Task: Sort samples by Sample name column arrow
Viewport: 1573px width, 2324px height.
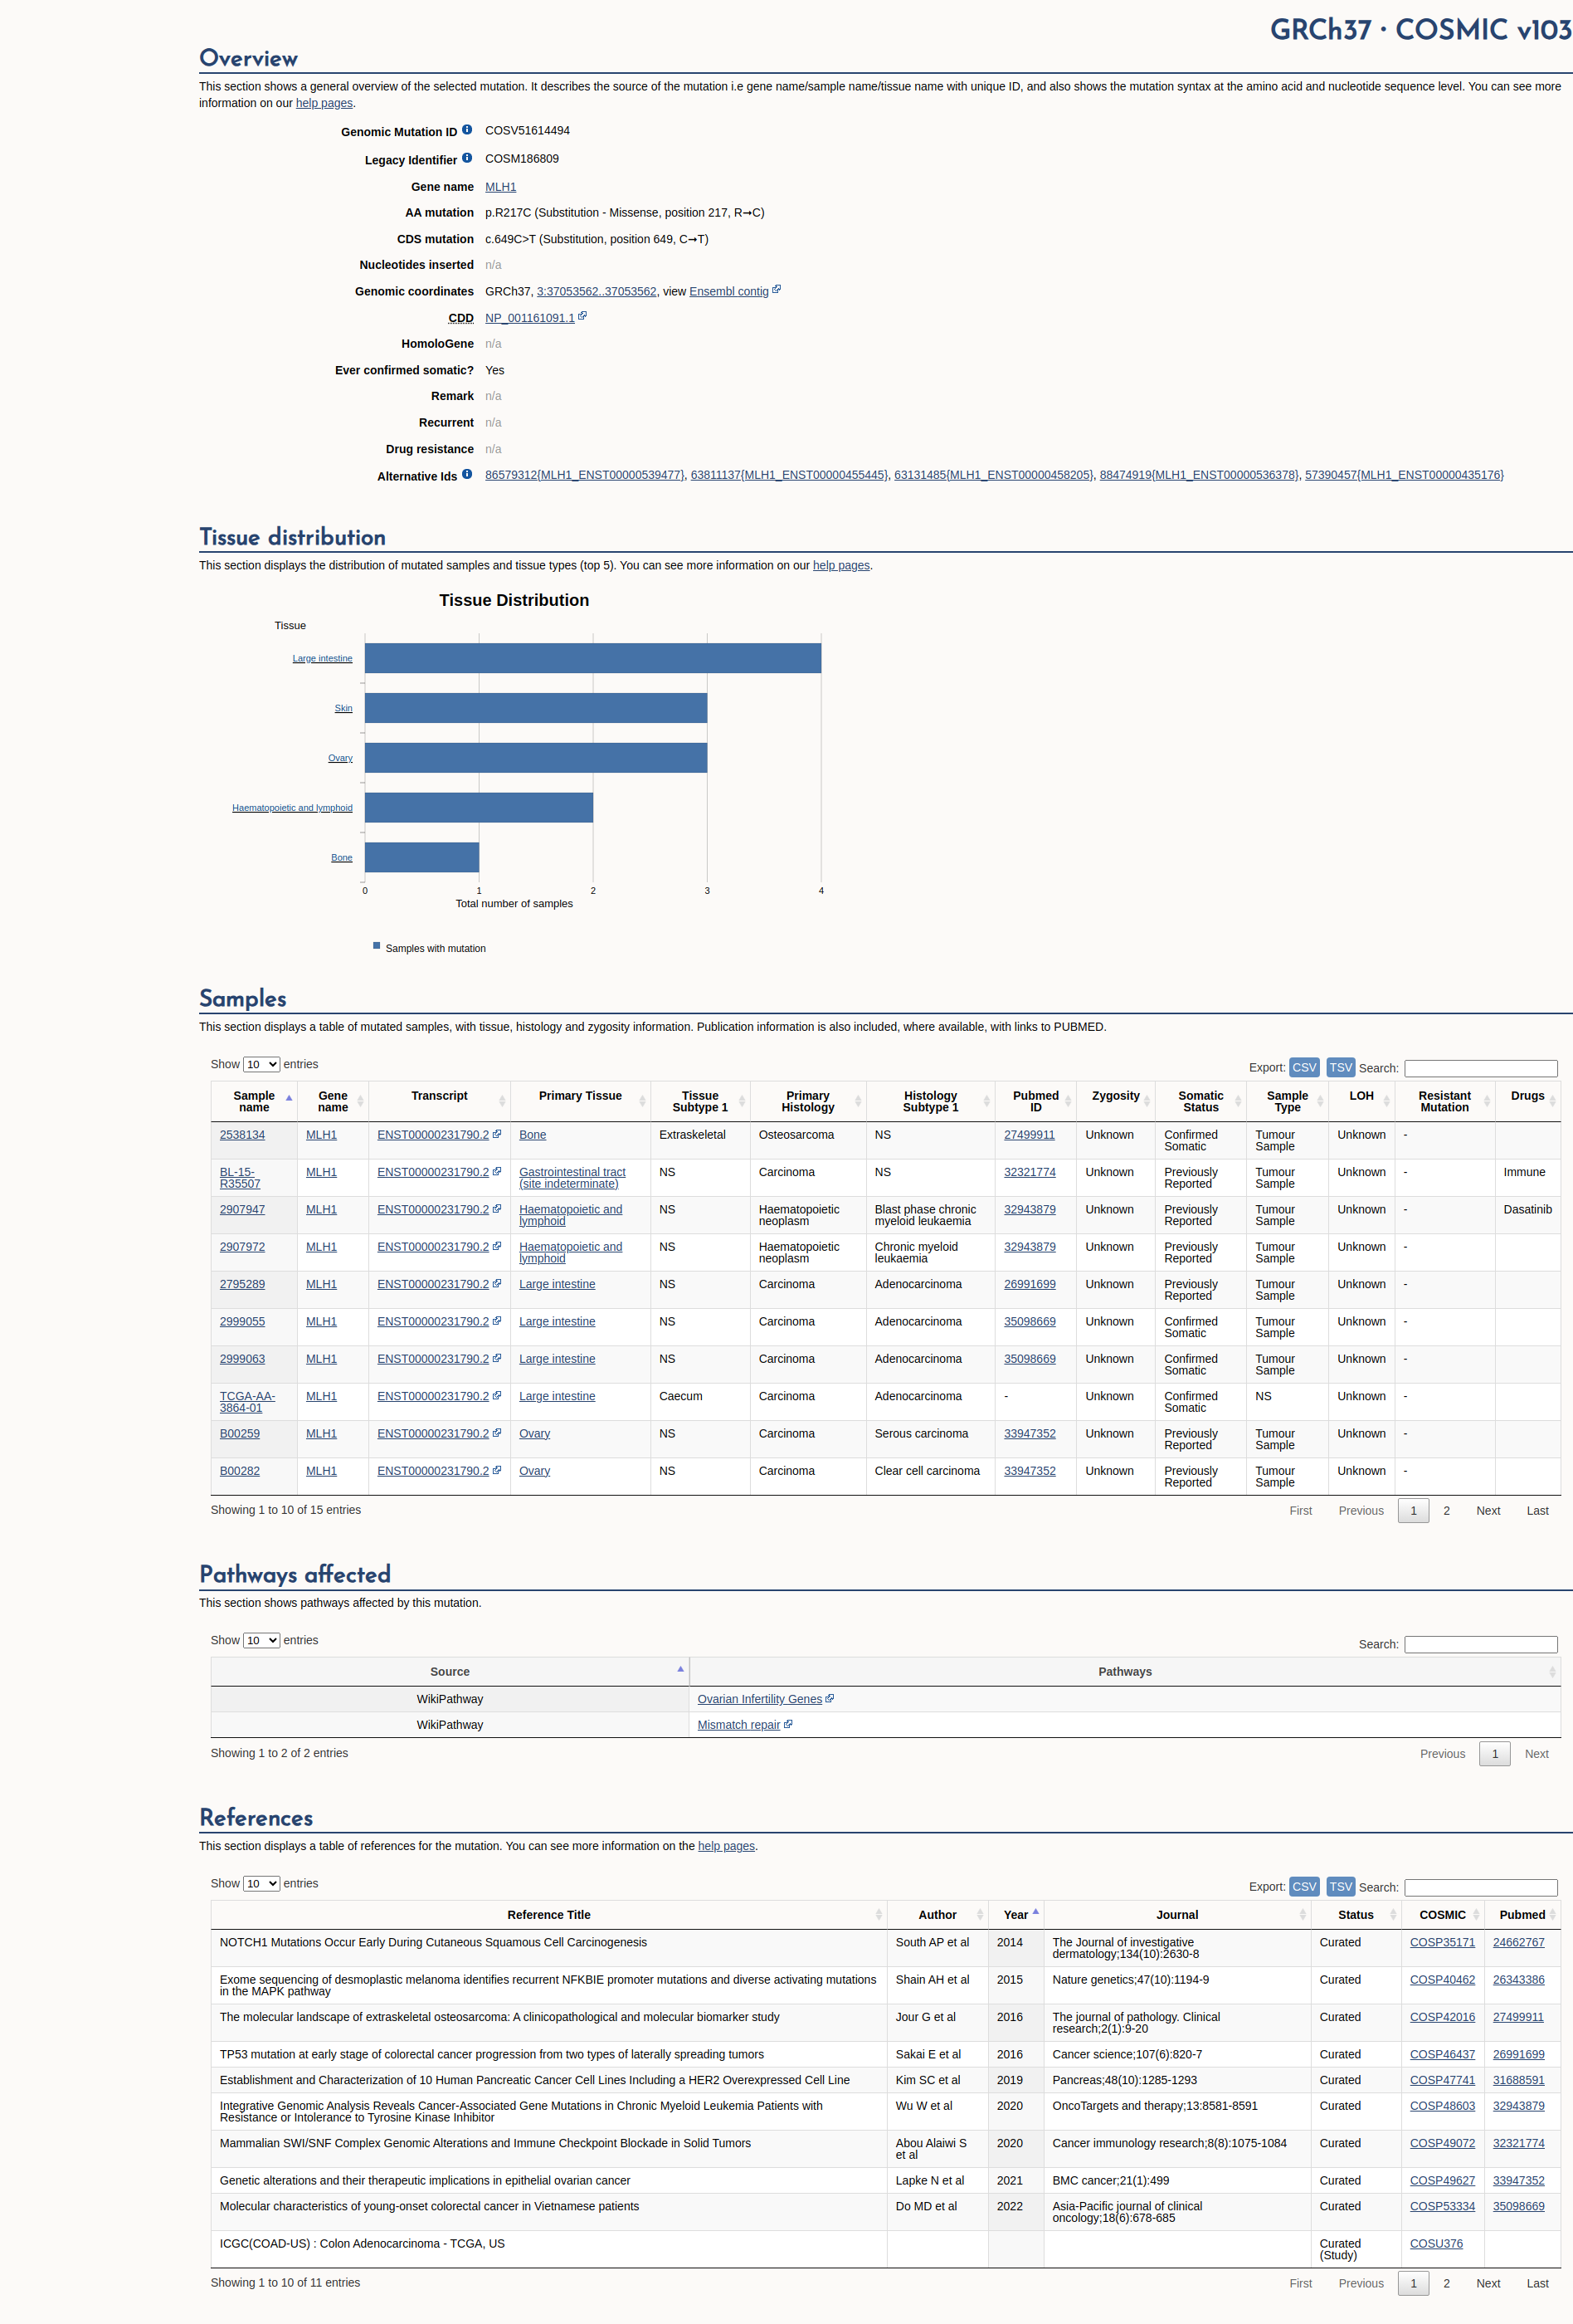Action: click(289, 1098)
